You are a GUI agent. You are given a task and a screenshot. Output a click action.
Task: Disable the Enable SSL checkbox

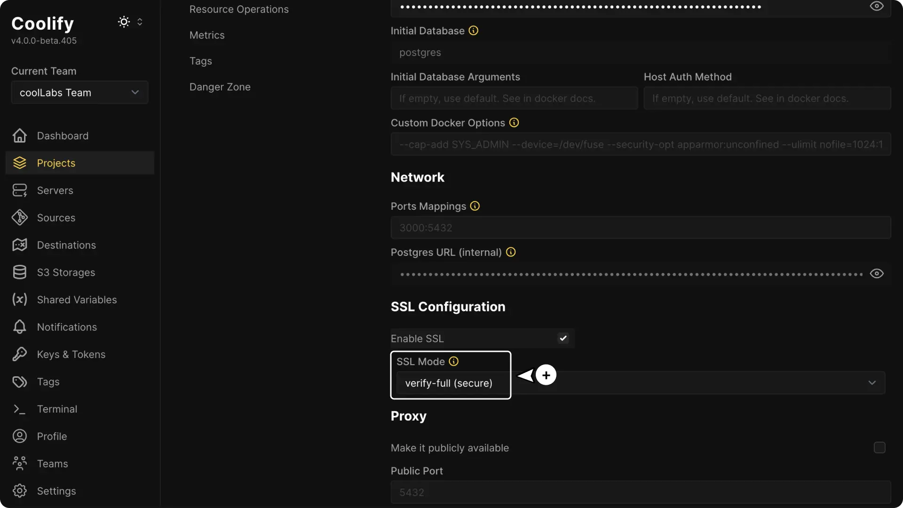[563, 338]
